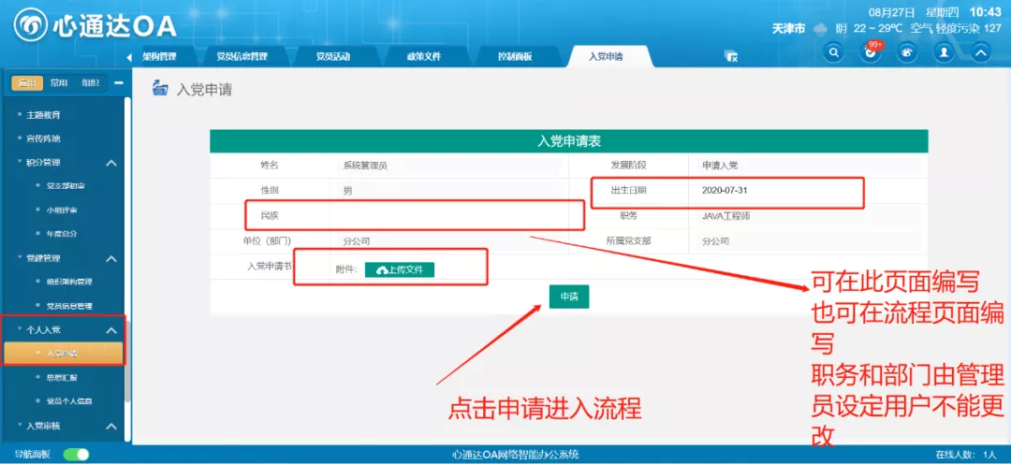
Task: Click the 上传文件 upload button
Action: [x=400, y=269]
